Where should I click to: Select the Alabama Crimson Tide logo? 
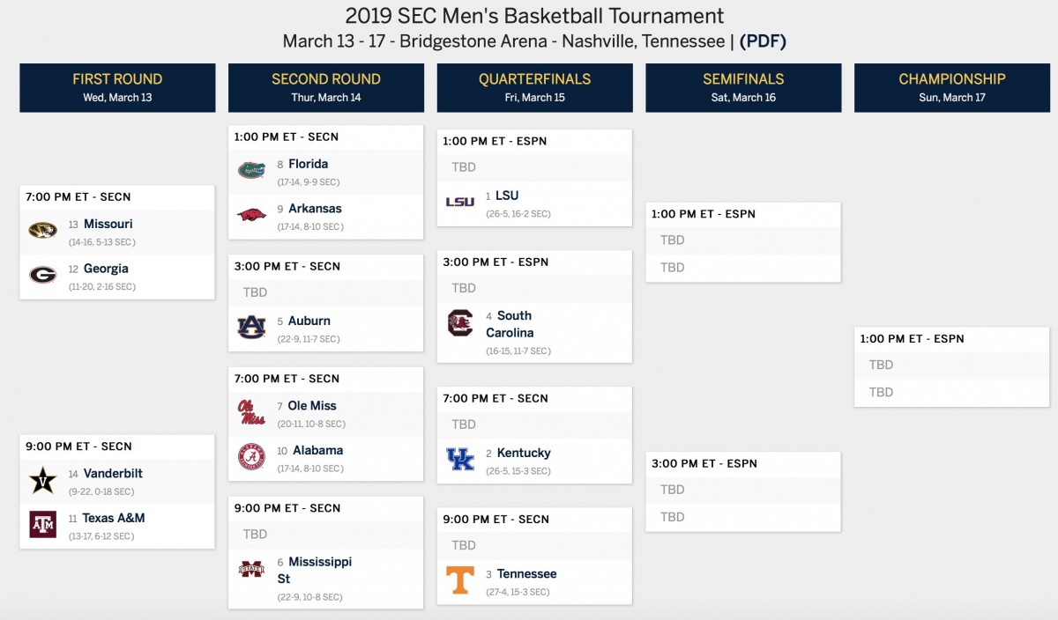[251, 456]
